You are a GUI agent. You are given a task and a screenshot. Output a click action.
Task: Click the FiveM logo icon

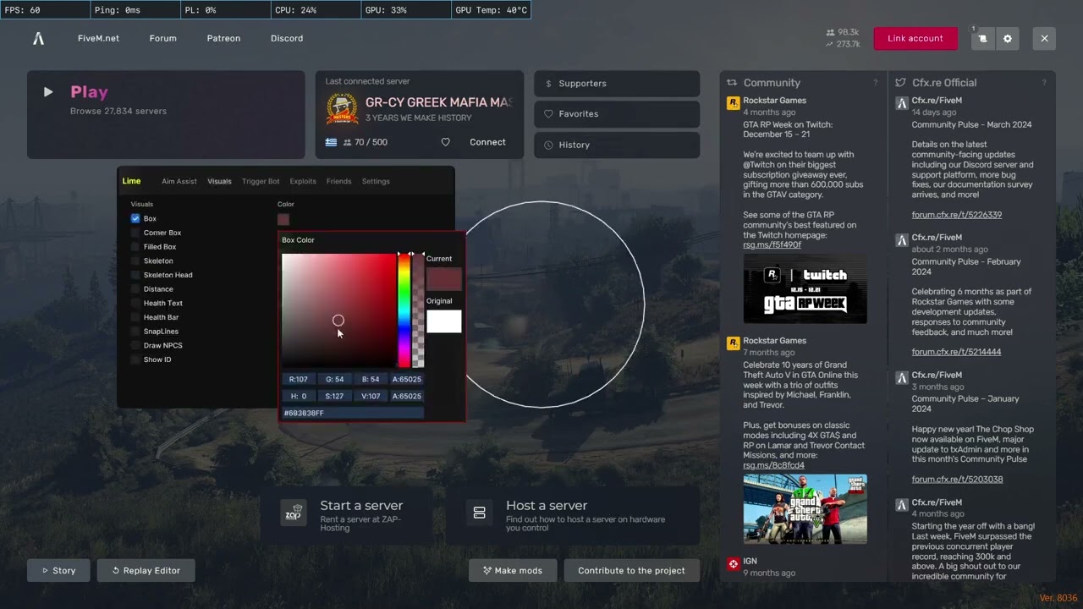(x=38, y=38)
